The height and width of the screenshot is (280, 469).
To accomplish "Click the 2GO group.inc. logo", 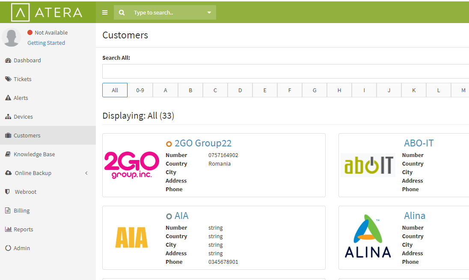I will [132, 165].
